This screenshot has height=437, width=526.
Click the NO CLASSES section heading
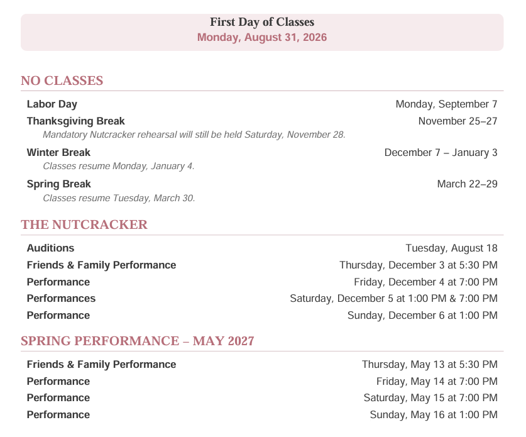62,80
